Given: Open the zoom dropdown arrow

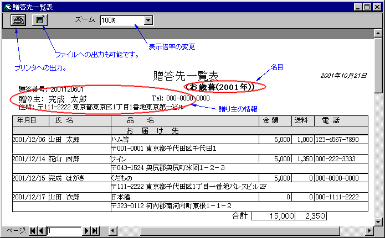Looking at the screenshot, I should 148,20.
